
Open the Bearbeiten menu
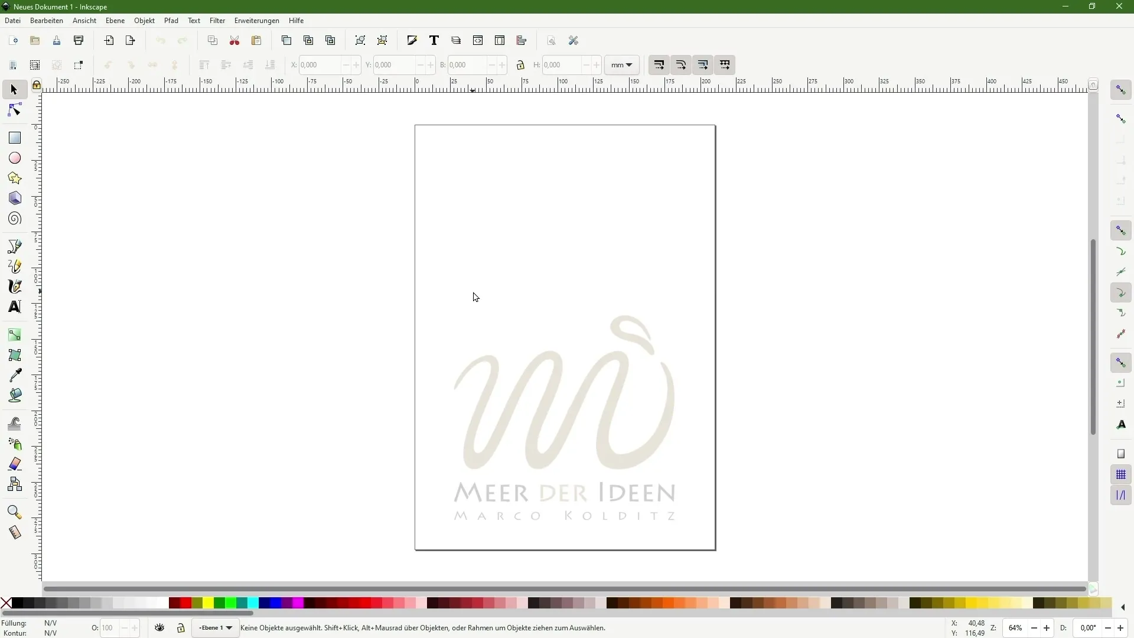(x=47, y=21)
